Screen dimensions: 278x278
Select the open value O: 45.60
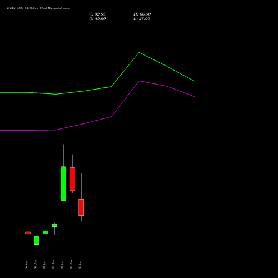pyautogui.click(x=97, y=19)
